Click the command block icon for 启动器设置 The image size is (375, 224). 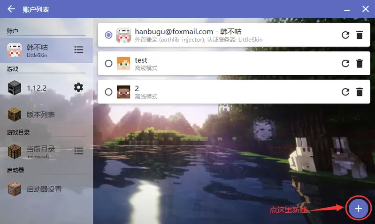tap(15, 189)
